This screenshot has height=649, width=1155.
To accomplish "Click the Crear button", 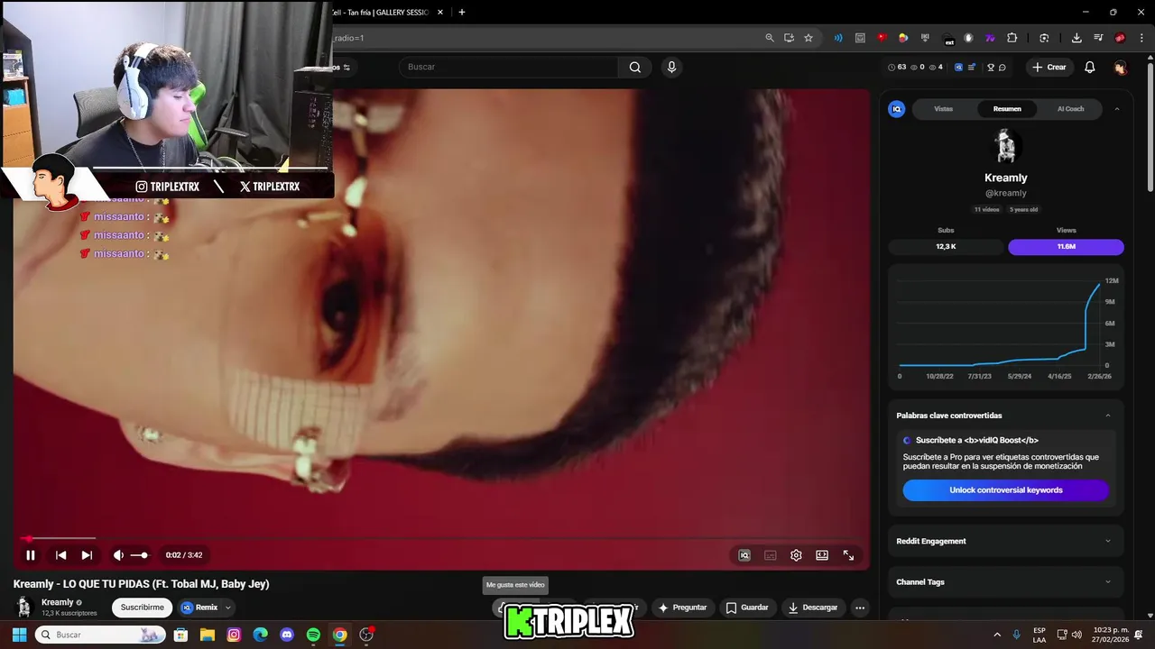I will pos(1049,67).
